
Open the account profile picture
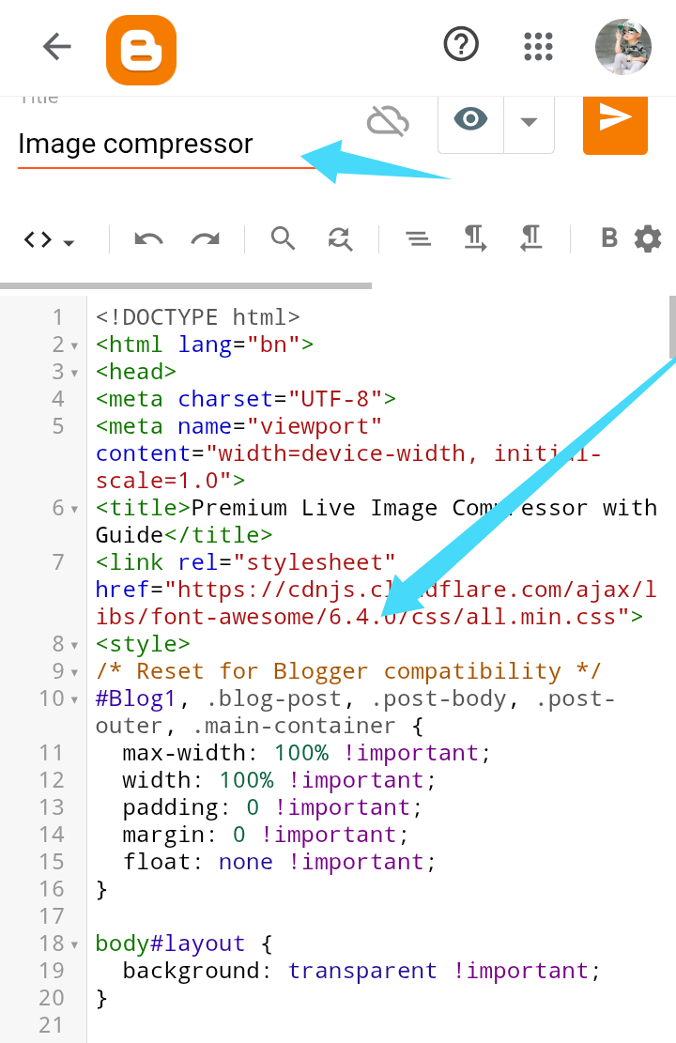pyautogui.click(x=623, y=46)
